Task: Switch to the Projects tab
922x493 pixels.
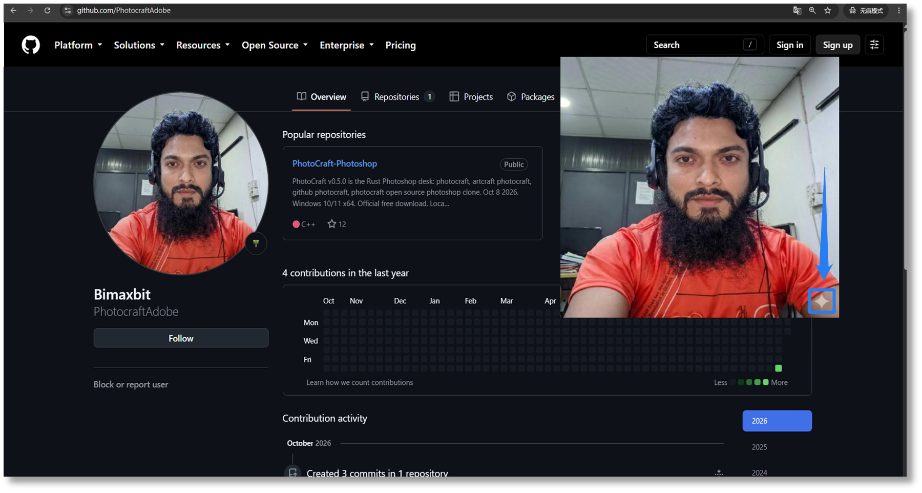Action: point(471,97)
